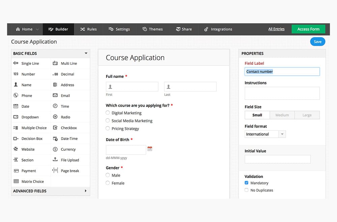Viewport: 337px width, 222px height.
Task: Select the Digital Marketing radio option
Action: click(108, 113)
